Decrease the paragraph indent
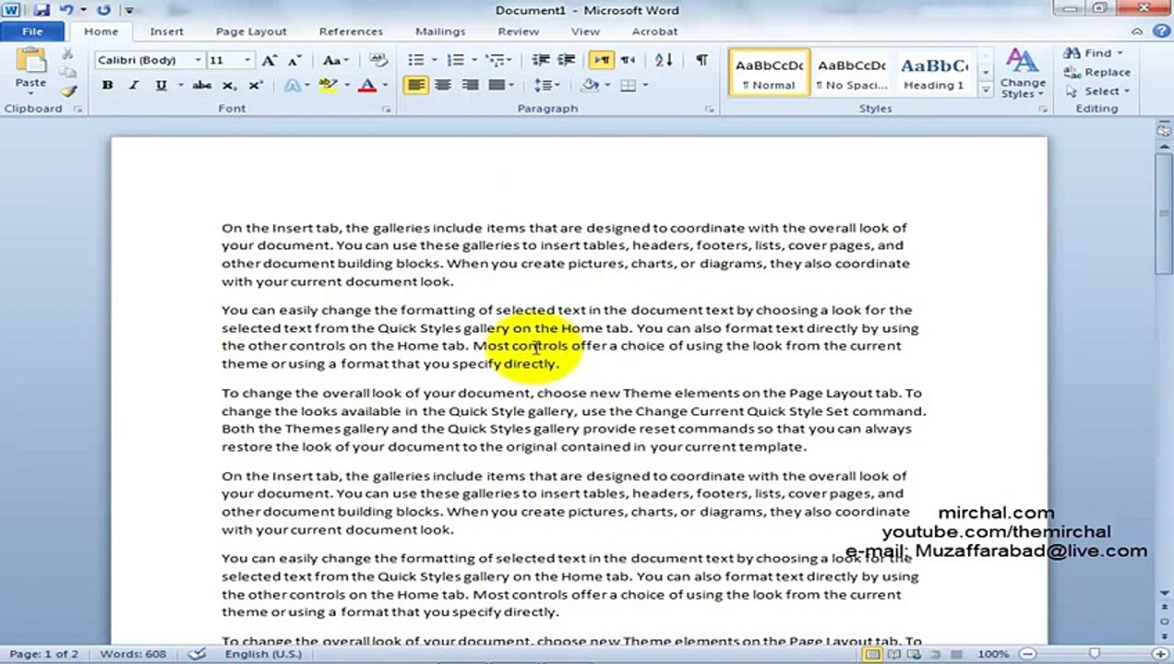The image size is (1174, 664). point(541,60)
